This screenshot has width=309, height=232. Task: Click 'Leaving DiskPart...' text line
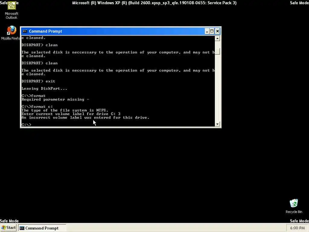pyautogui.click(x=44, y=89)
